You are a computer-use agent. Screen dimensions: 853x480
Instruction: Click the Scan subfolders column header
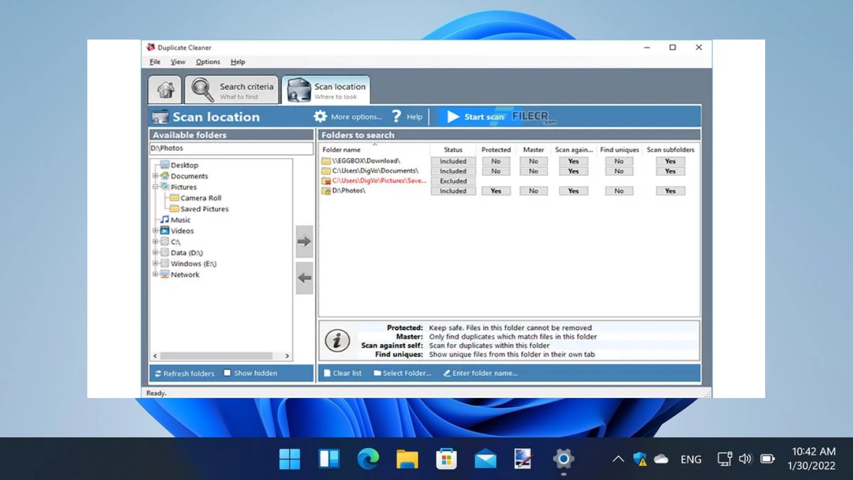[670, 150]
